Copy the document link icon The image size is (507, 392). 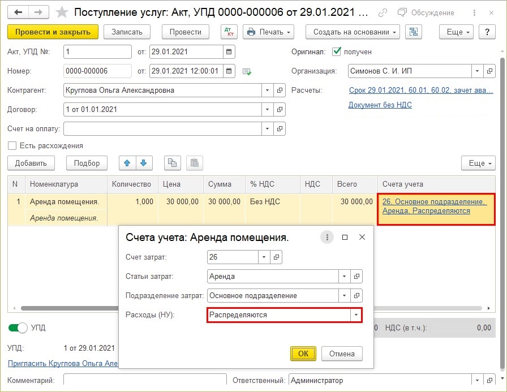(384, 12)
